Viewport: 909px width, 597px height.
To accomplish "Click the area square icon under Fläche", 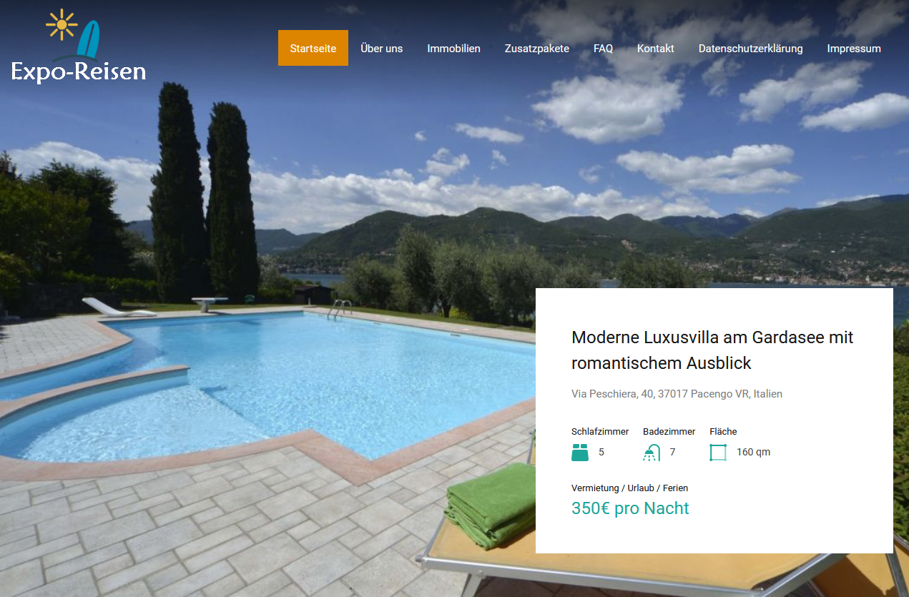I will click(x=718, y=453).
